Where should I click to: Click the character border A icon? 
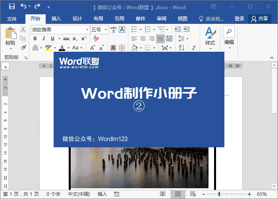click(122, 29)
